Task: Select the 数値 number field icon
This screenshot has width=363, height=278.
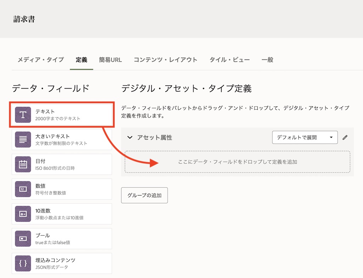Action: (23, 189)
